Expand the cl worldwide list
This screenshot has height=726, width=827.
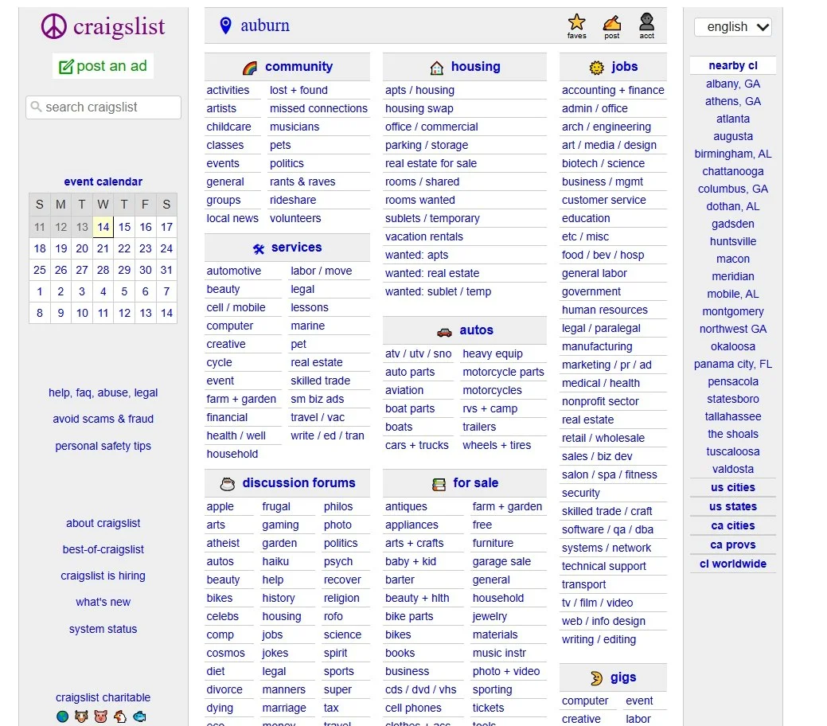click(732, 564)
